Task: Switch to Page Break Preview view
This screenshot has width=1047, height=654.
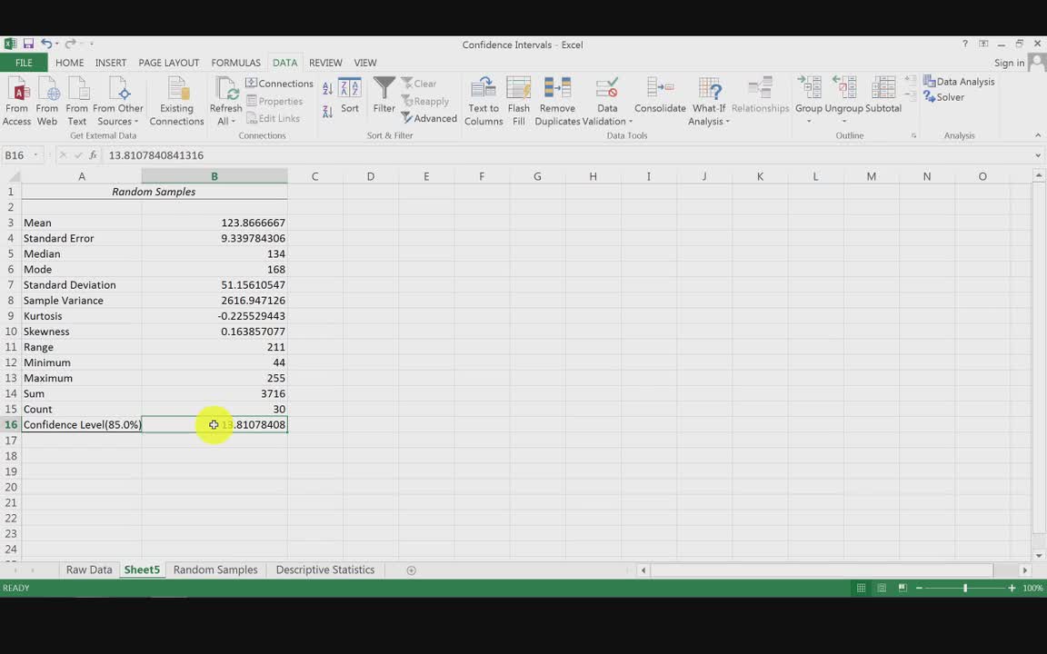Action: click(x=902, y=589)
